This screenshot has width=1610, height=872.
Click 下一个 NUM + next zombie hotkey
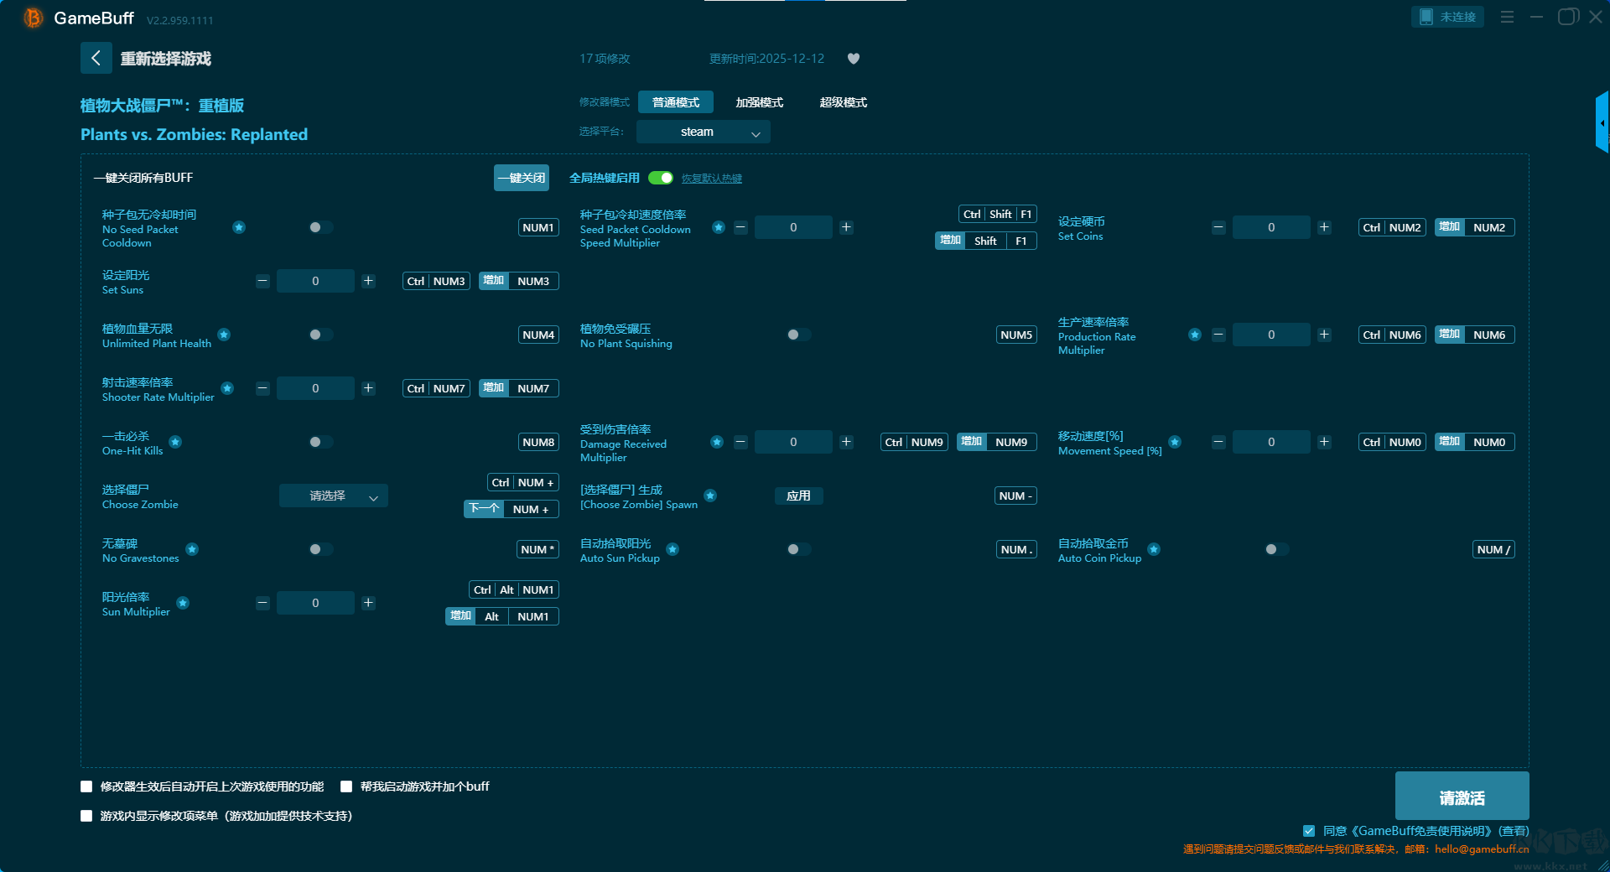(512, 509)
